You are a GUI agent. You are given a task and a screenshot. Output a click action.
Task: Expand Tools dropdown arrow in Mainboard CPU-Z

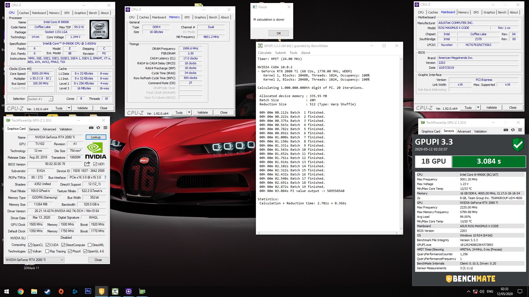click(478, 108)
